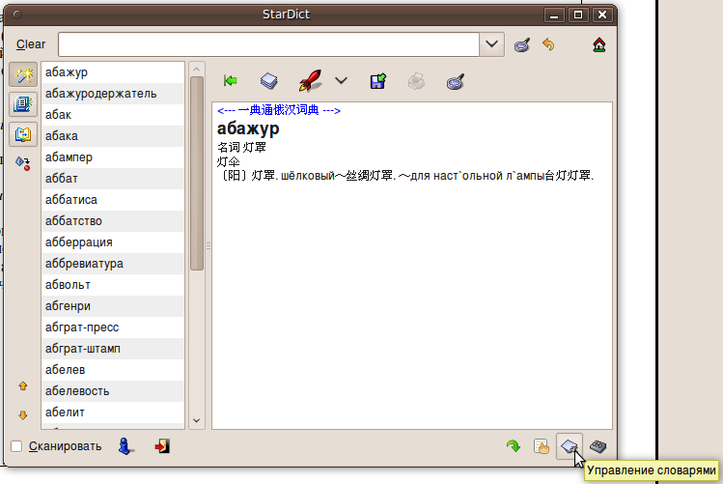This screenshot has width=723, height=484.
Task: Select word абберрация in the list
Action: tap(113, 242)
